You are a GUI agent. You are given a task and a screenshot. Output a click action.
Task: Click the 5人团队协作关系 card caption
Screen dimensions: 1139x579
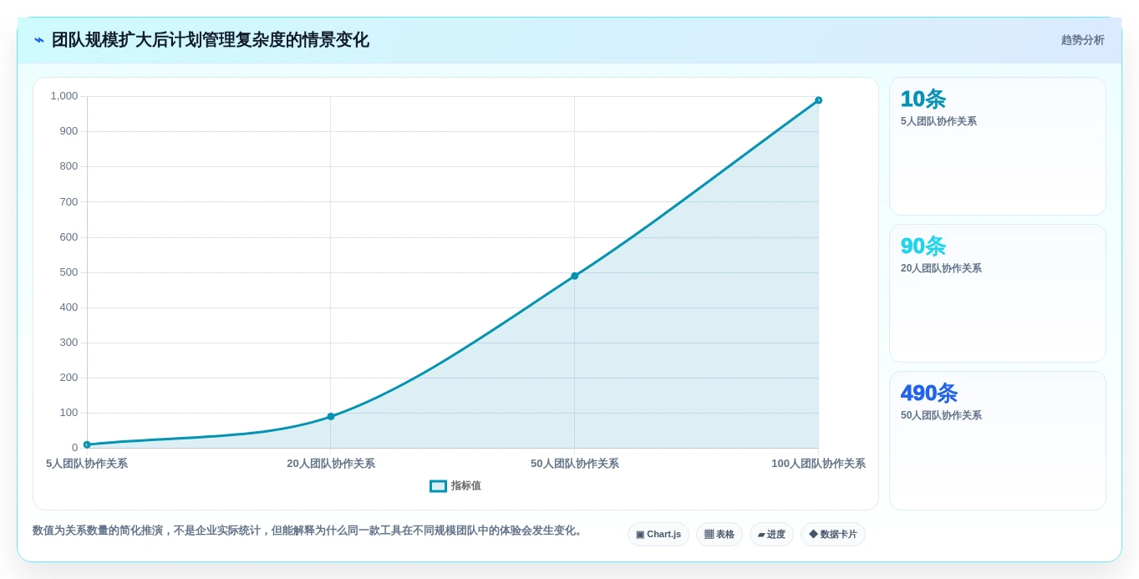pos(938,122)
